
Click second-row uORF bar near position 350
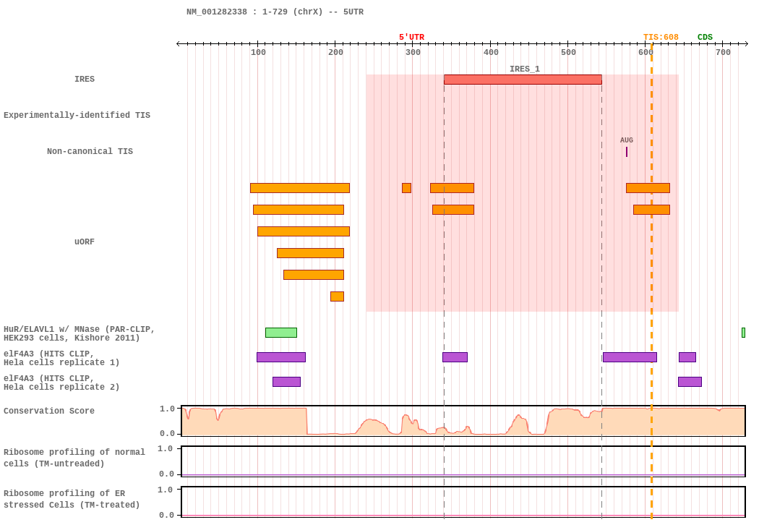point(453,210)
